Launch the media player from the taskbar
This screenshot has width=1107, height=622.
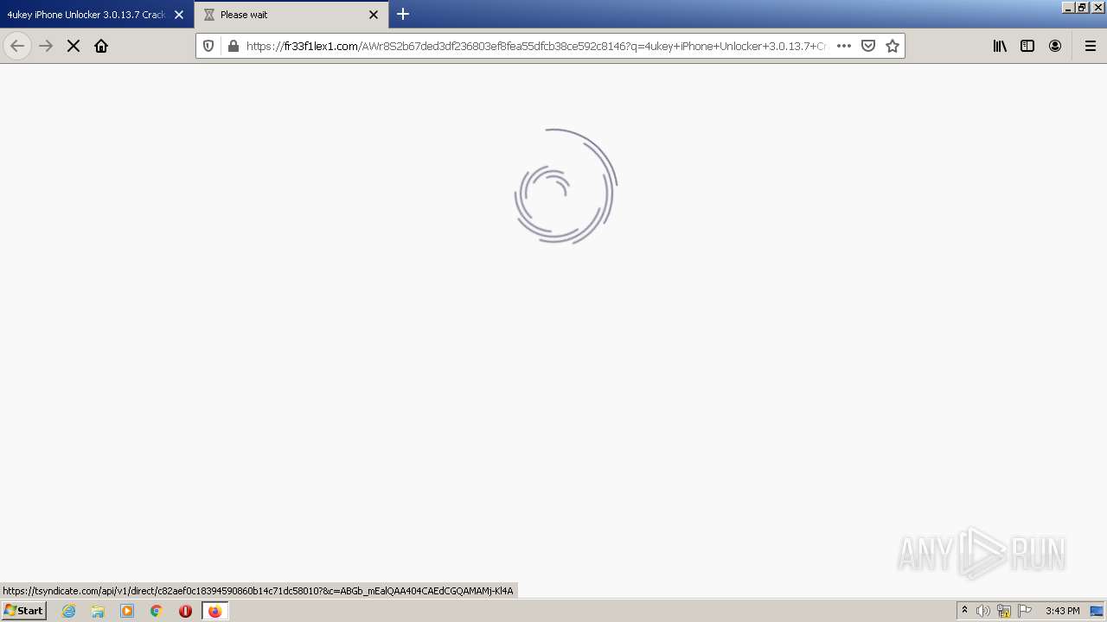pyautogui.click(x=127, y=611)
